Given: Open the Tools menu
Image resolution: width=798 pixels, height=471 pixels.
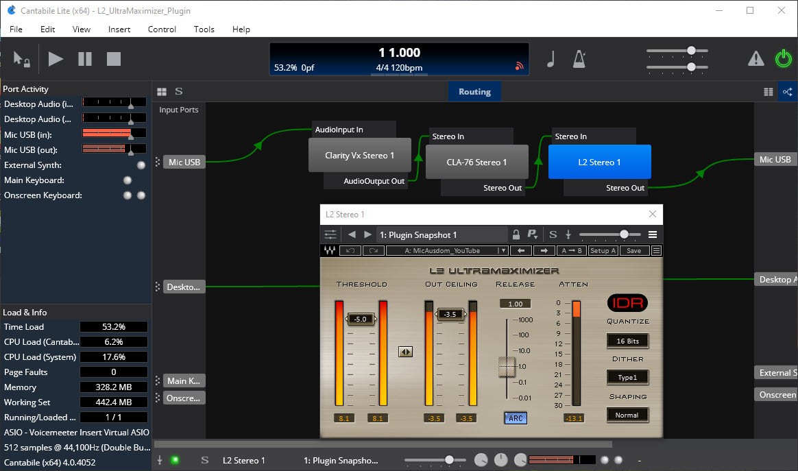Looking at the screenshot, I should coord(204,29).
